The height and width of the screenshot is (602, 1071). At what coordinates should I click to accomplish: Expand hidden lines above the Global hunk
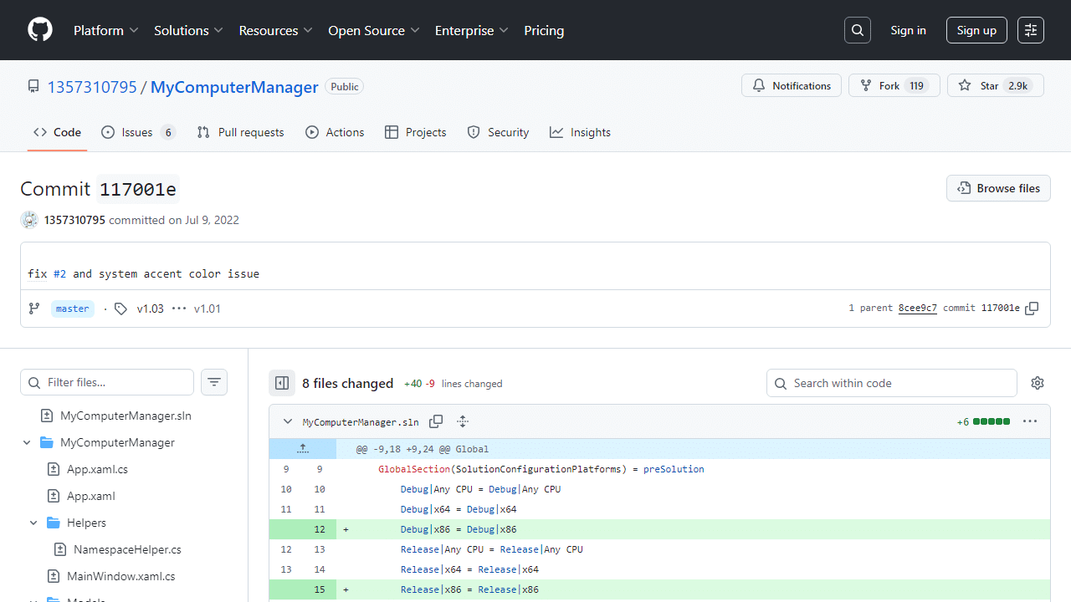click(x=303, y=449)
